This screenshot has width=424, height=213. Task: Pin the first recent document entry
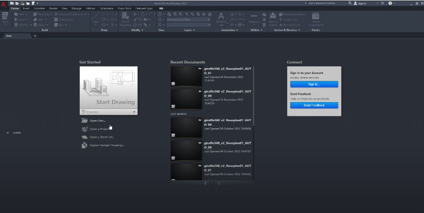pos(200,69)
